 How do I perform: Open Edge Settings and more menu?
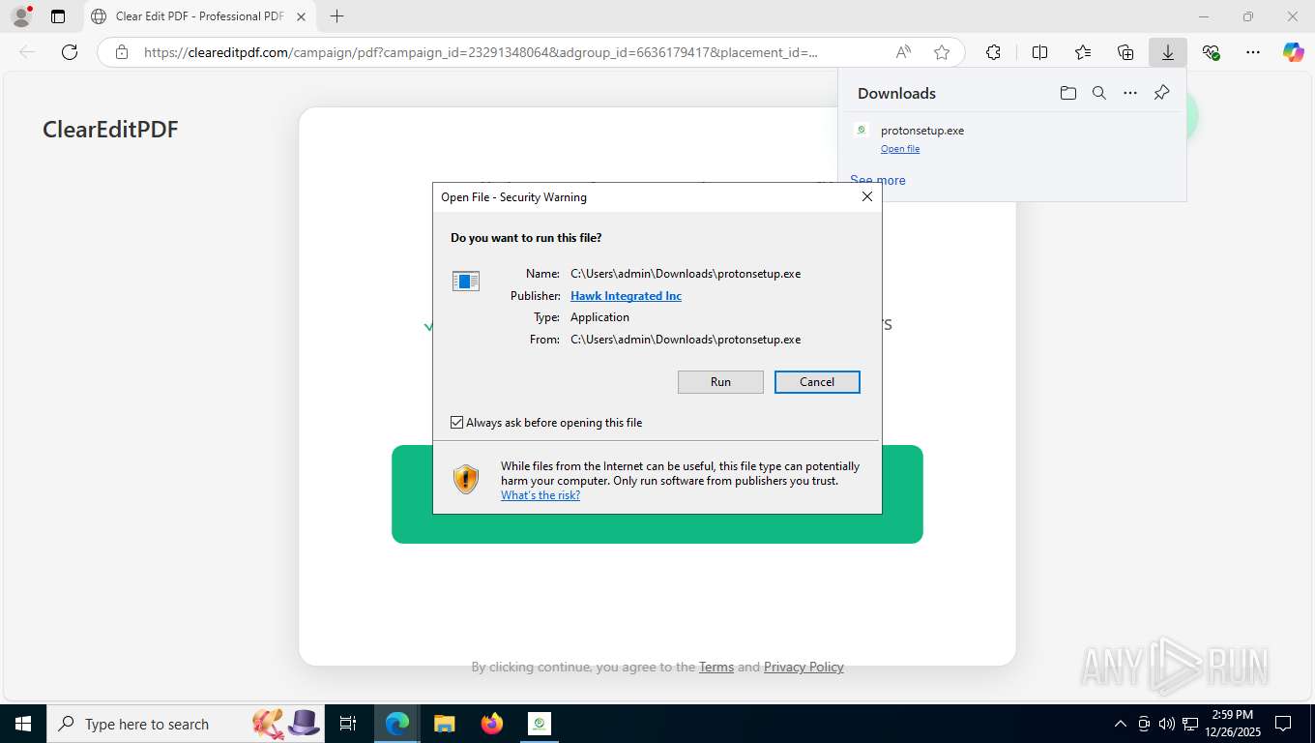1253,52
